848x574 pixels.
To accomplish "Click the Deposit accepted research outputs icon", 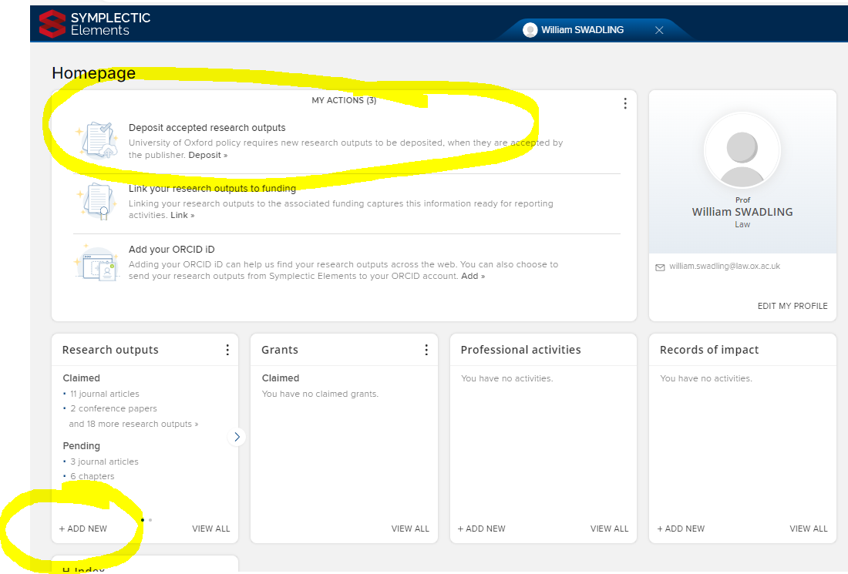I will click(98, 140).
